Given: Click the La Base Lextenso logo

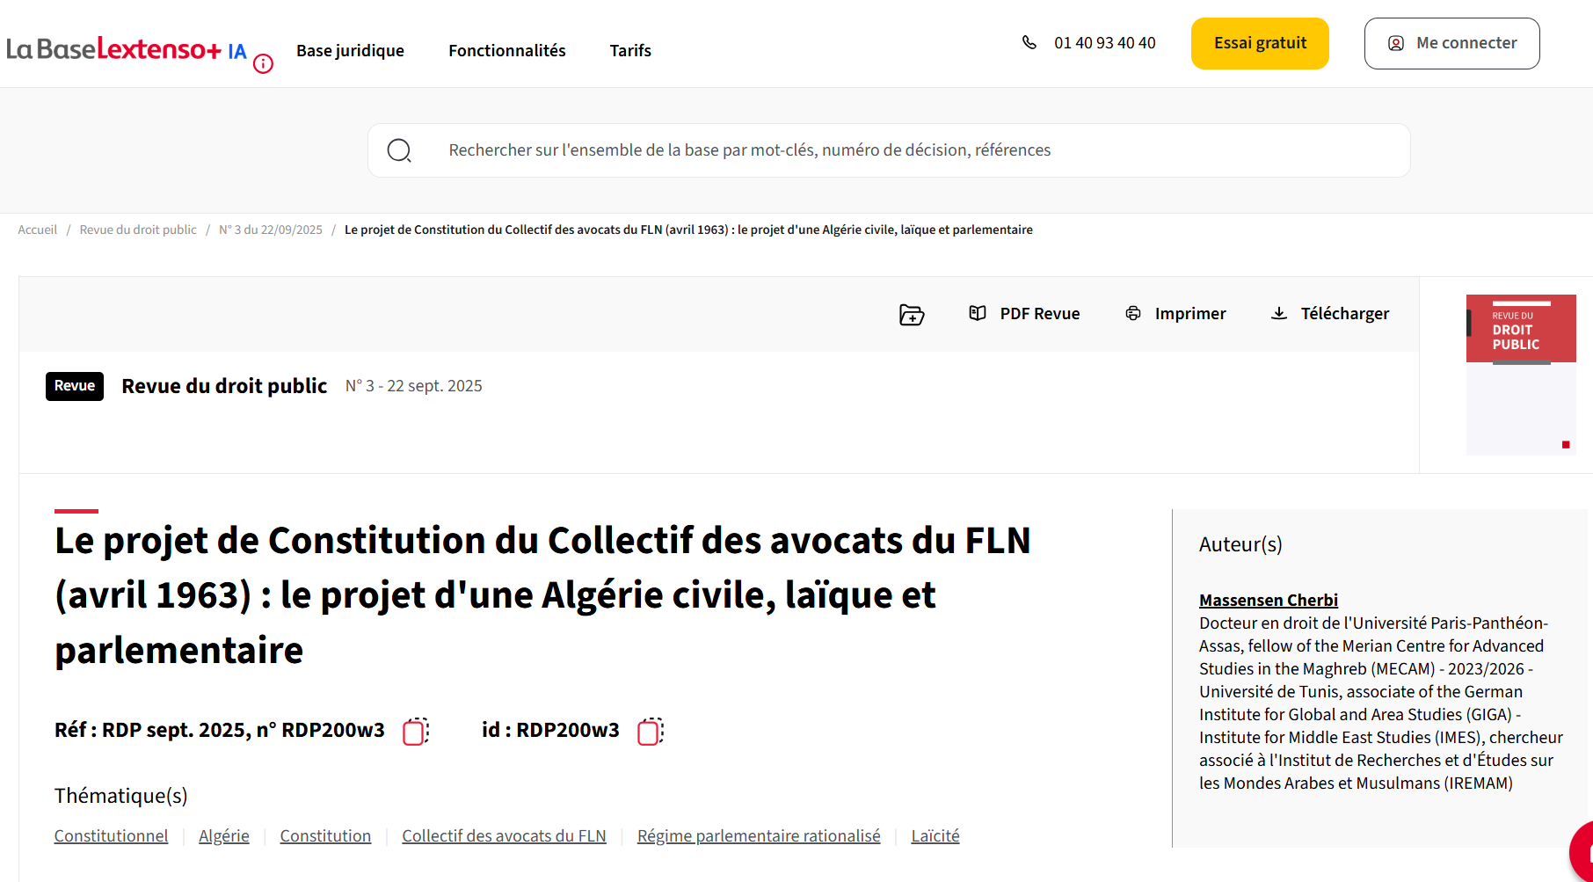Looking at the screenshot, I should click(x=114, y=49).
